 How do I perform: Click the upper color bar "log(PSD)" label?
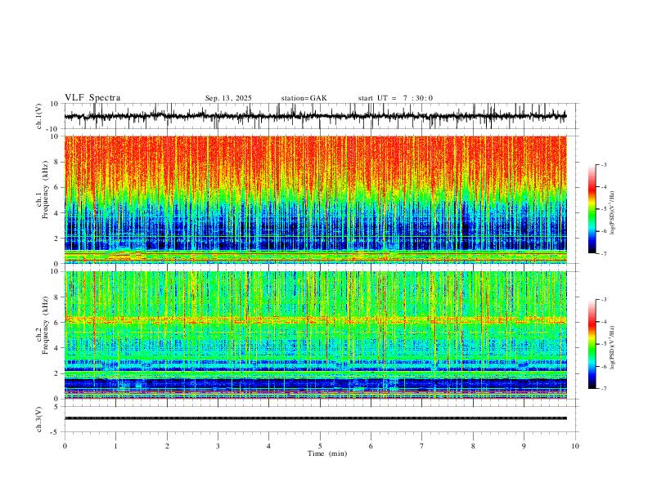click(613, 212)
